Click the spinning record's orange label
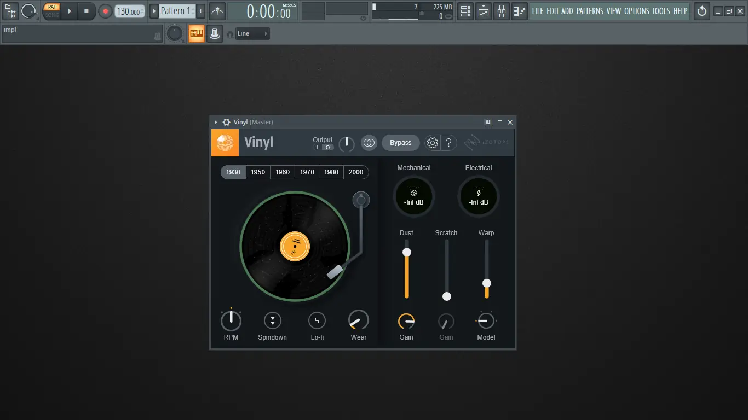This screenshot has width=748, height=420. [x=295, y=246]
